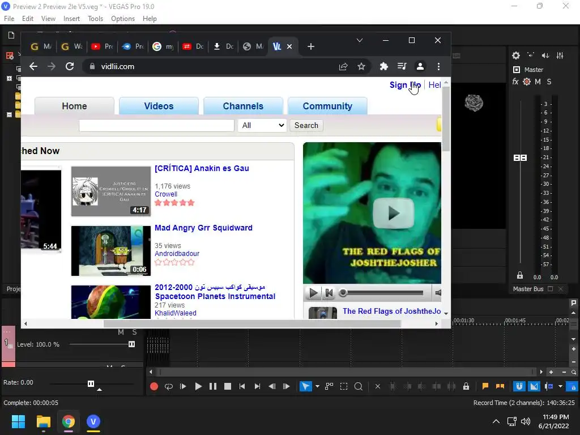Open the All search category dropdown
This screenshot has height=435, width=580.
click(x=262, y=125)
